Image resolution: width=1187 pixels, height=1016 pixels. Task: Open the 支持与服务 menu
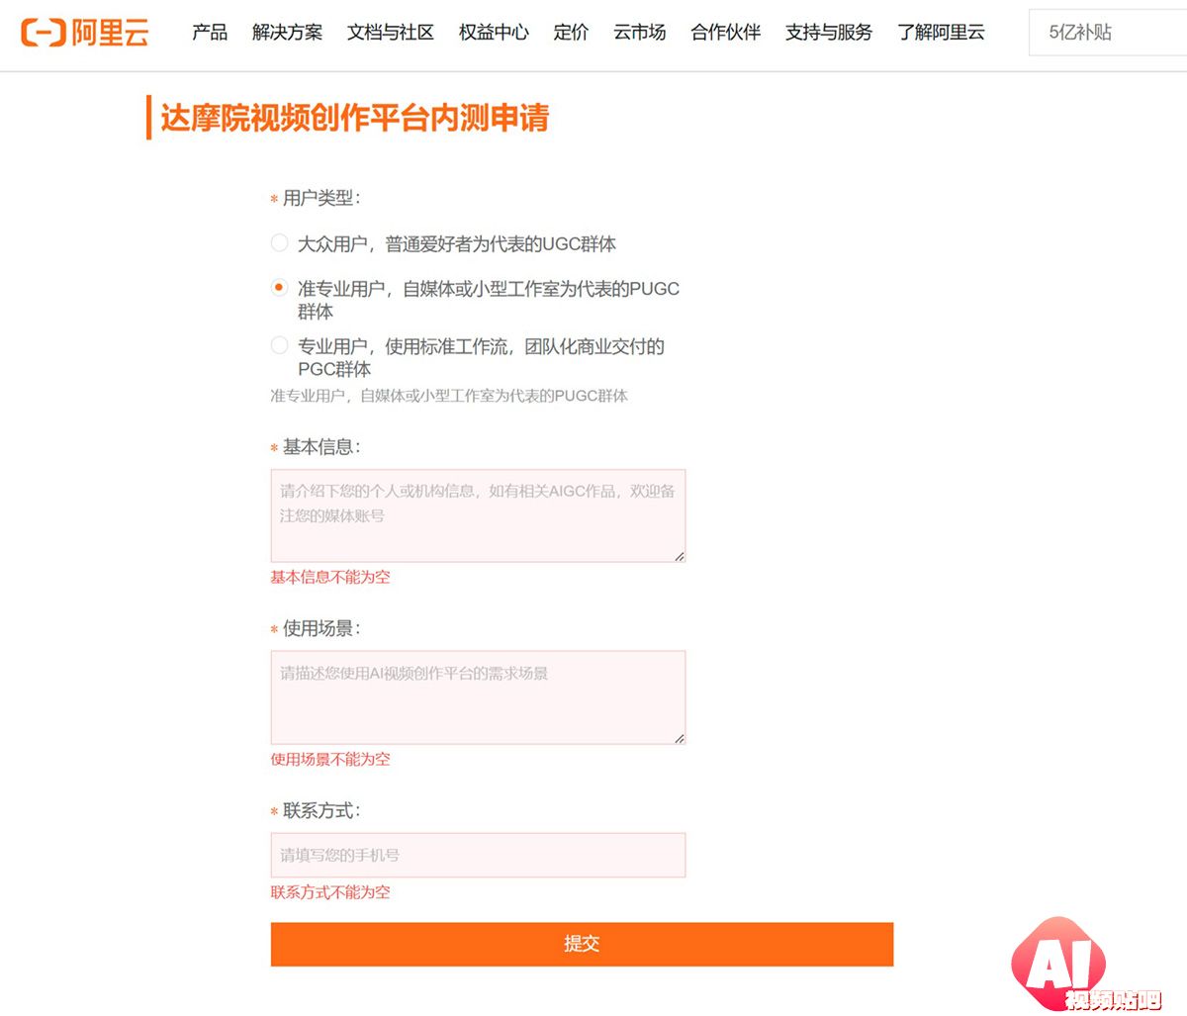click(829, 33)
